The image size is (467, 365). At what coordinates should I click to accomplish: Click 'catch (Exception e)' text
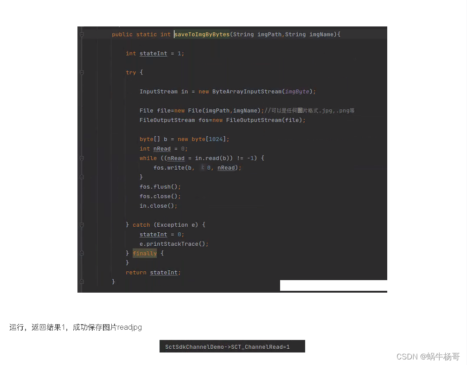coord(165,225)
